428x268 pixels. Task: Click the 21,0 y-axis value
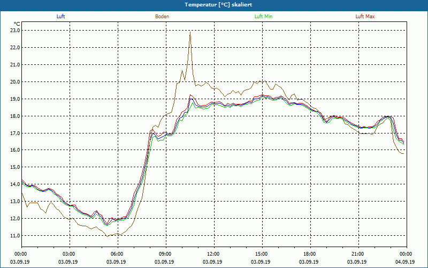(16, 65)
